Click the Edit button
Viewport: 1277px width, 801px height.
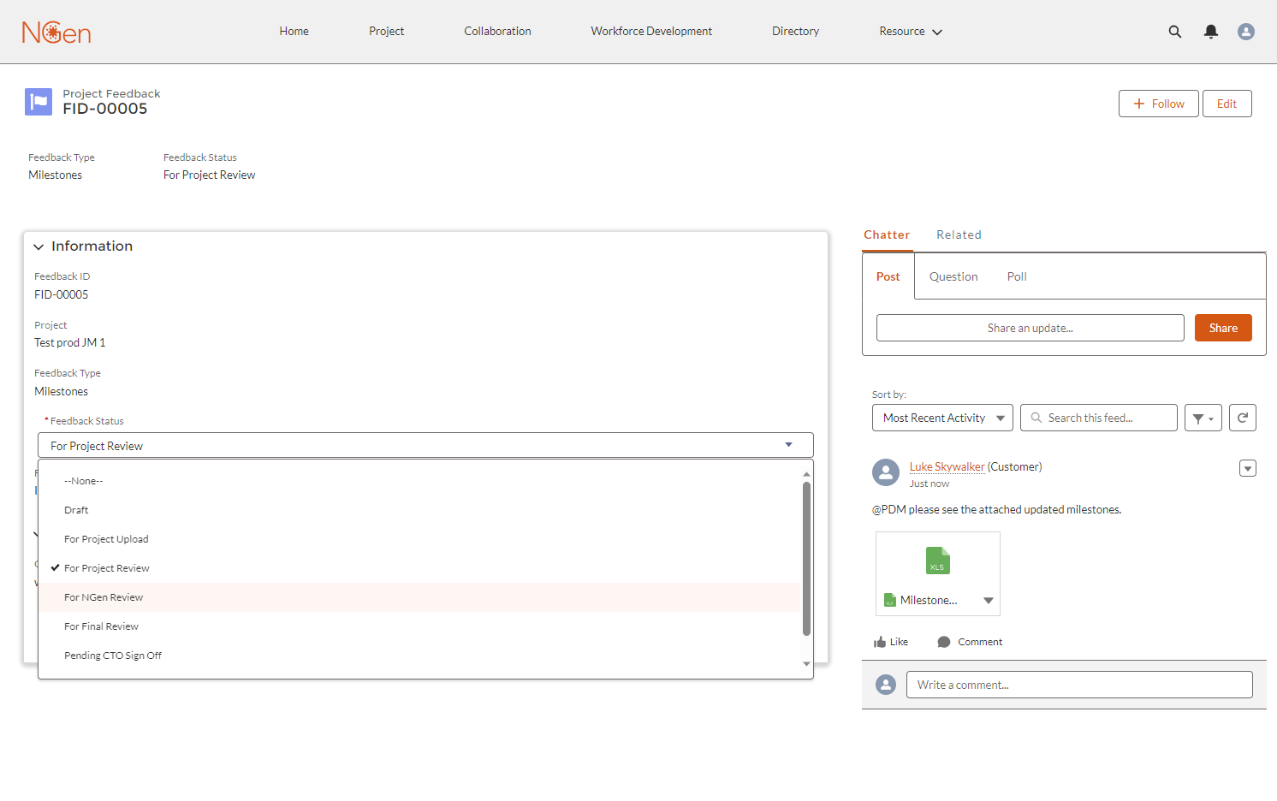[x=1227, y=104]
